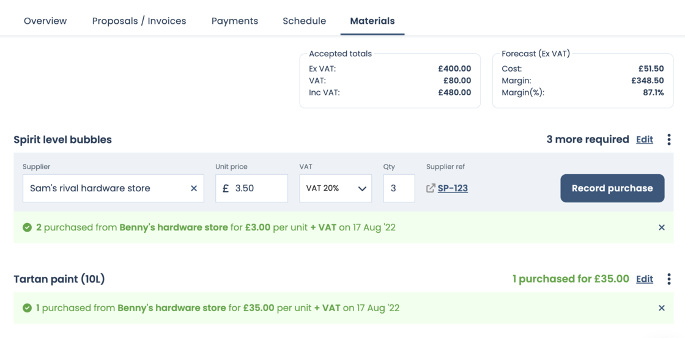The width and height of the screenshot is (685, 338).
Task: Click Edit for Tartan paint (10L)
Action: click(644, 279)
